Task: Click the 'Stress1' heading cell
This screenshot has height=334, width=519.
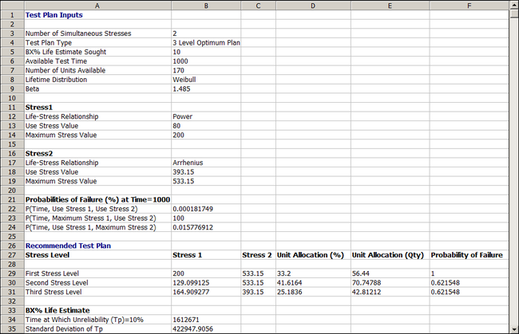Action: (97, 108)
